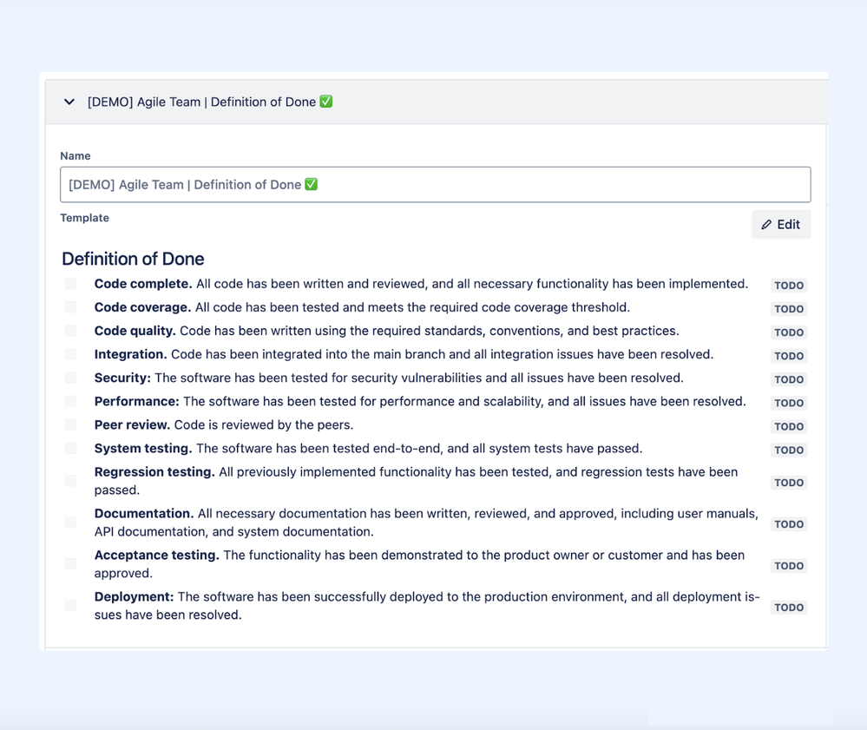Tick the Code quality checkbox

[x=71, y=331]
